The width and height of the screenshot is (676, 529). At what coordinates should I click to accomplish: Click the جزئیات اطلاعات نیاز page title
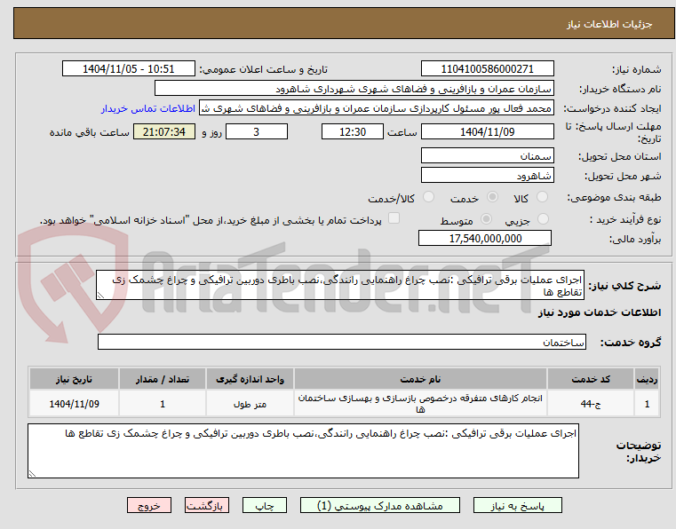click(x=609, y=24)
